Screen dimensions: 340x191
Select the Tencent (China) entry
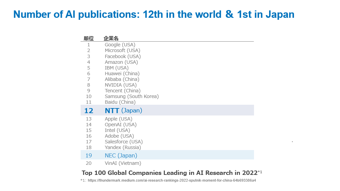tap(123, 91)
